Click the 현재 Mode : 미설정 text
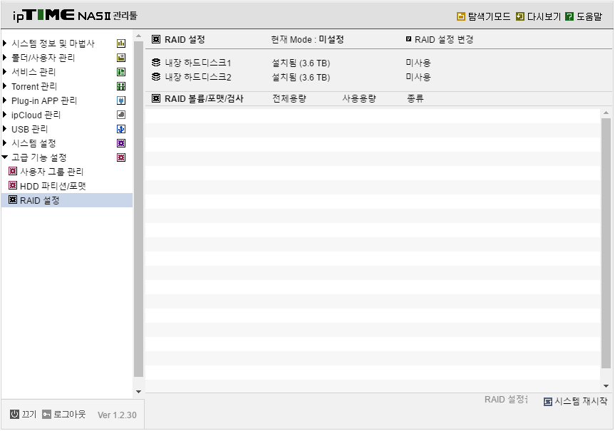615x431 pixels. (308, 40)
